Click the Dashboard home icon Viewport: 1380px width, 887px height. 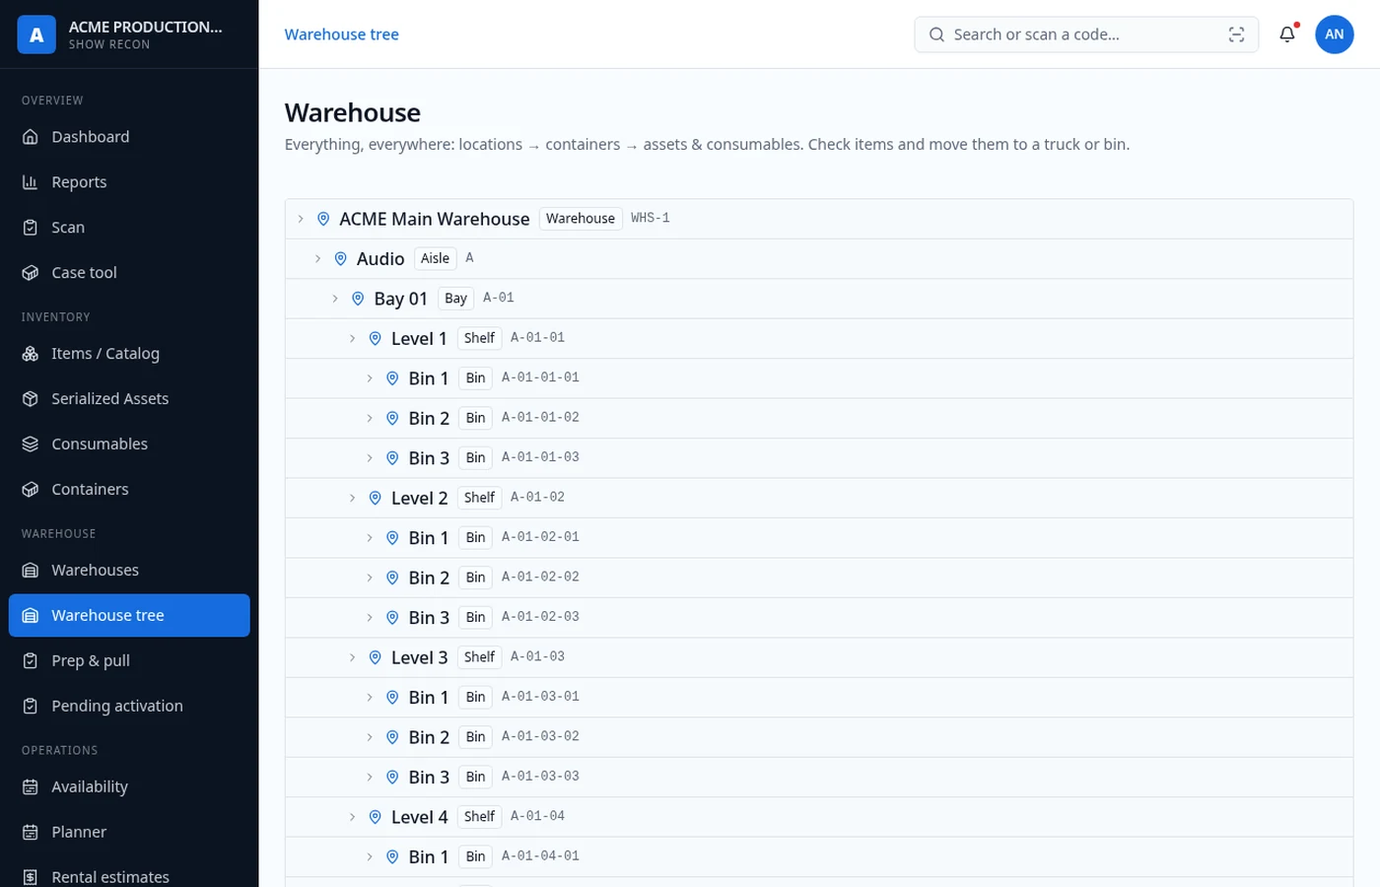click(x=31, y=137)
